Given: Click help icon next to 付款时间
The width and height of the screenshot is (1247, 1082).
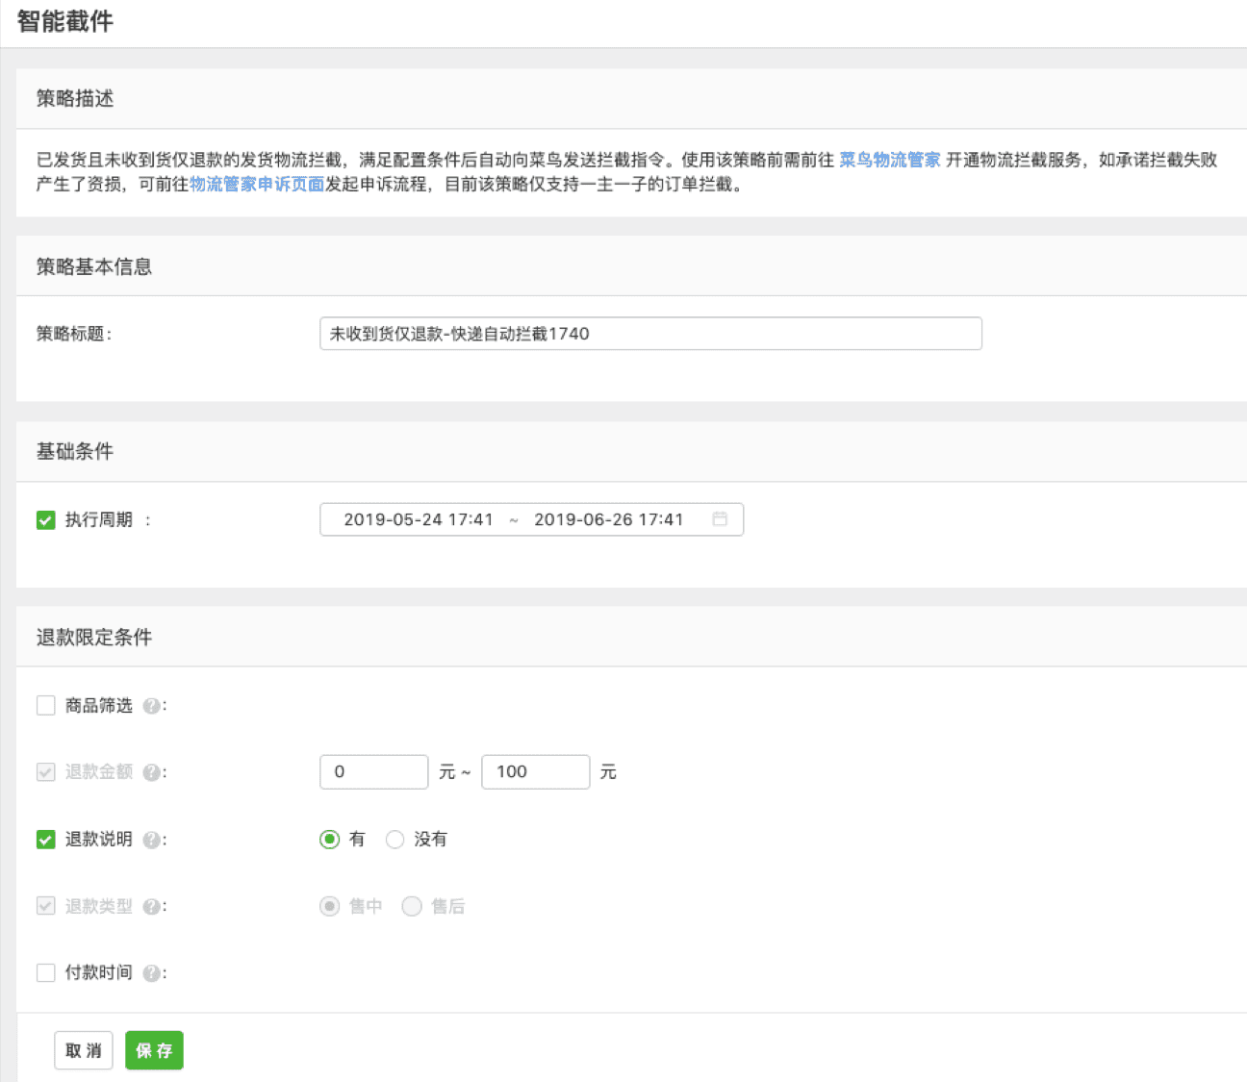Looking at the screenshot, I should [151, 973].
